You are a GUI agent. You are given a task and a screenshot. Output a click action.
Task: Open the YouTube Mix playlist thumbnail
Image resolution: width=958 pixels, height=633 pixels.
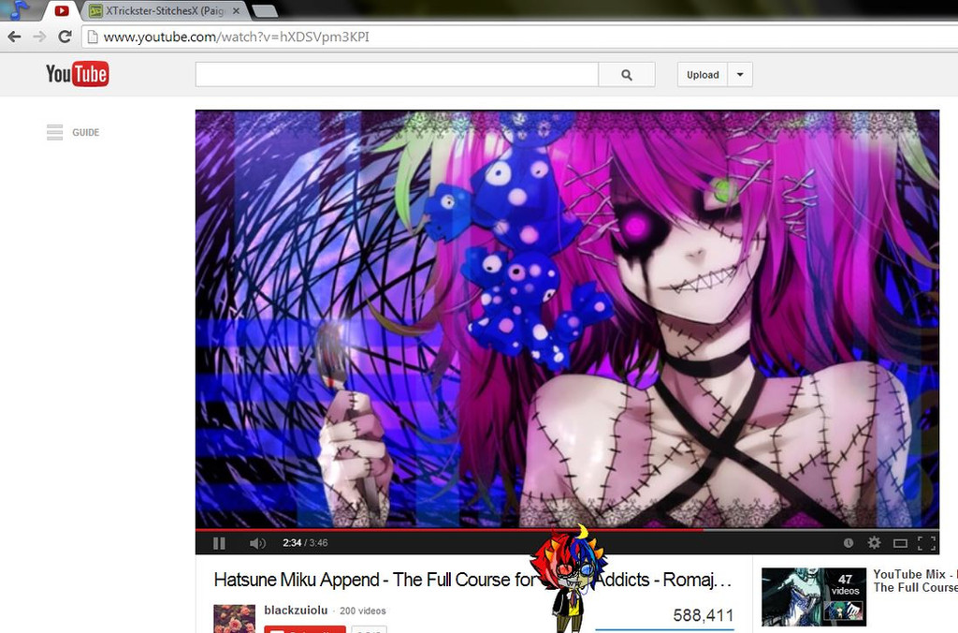pyautogui.click(x=814, y=596)
